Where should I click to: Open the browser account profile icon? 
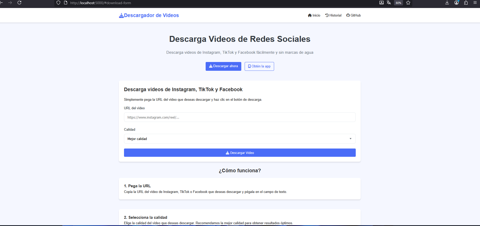pyautogui.click(x=456, y=3)
